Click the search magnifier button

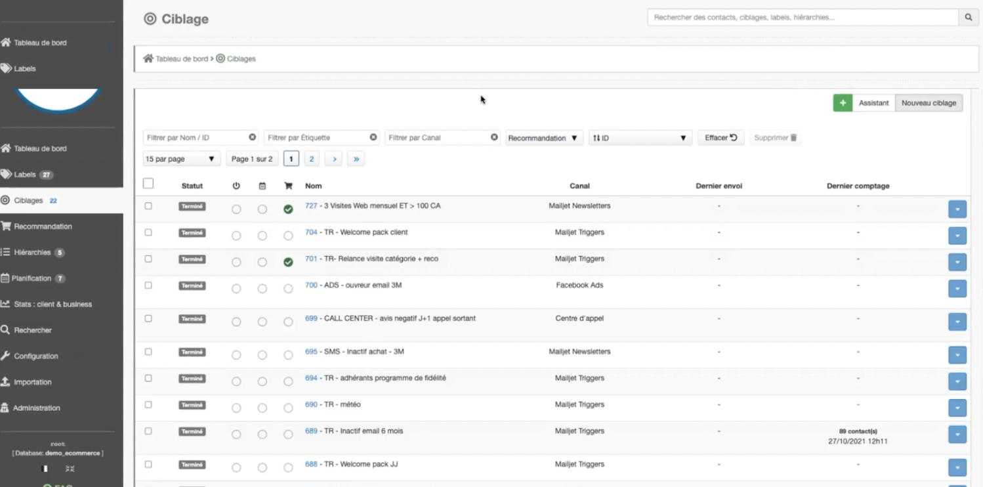pyautogui.click(x=968, y=18)
